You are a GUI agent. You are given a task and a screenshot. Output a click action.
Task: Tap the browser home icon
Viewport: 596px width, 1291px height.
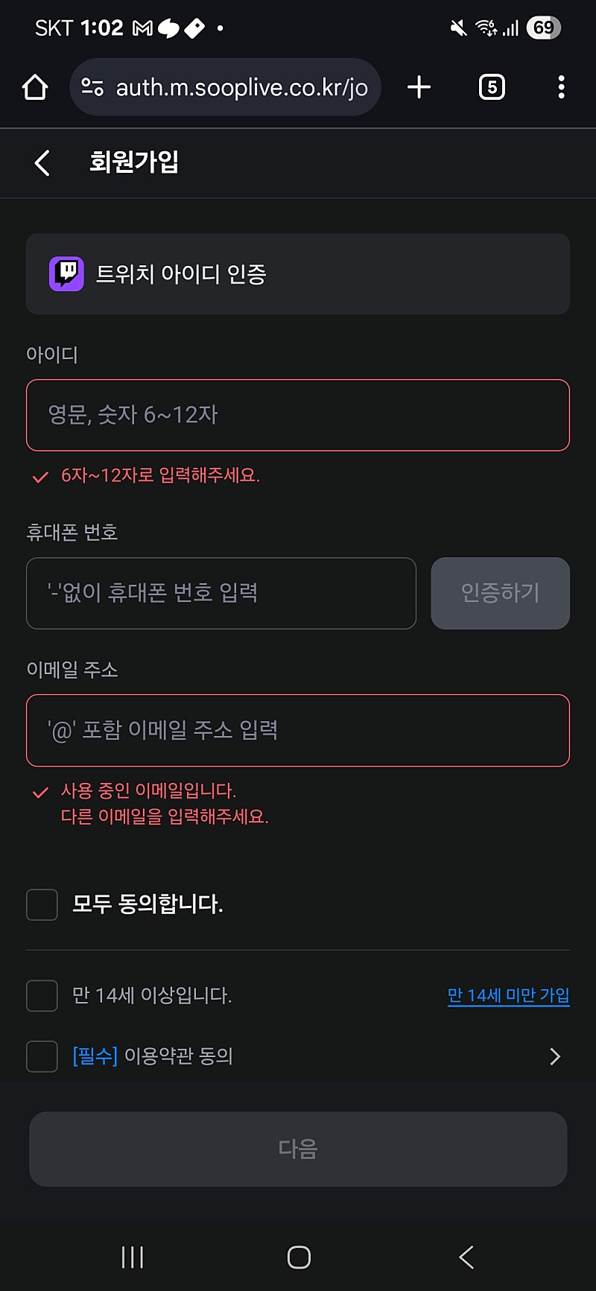click(x=35, y=87)
